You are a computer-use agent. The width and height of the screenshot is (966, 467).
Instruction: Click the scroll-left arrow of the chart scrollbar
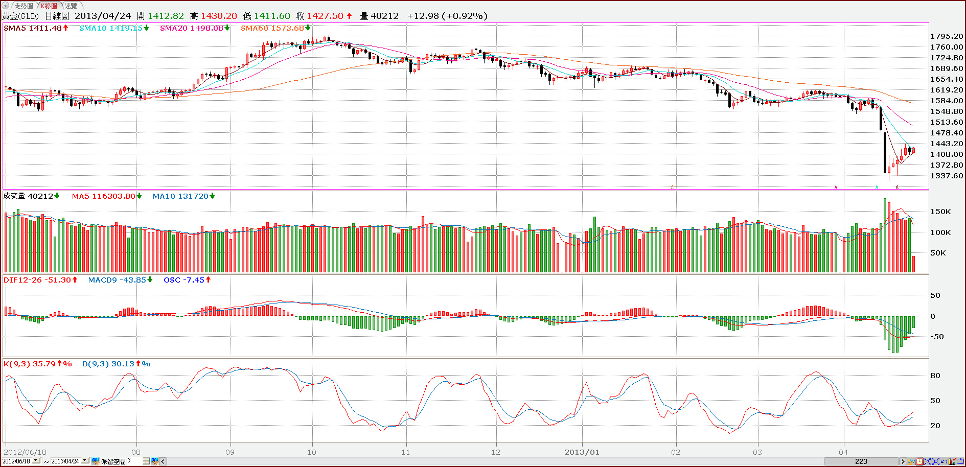(163, 461)
